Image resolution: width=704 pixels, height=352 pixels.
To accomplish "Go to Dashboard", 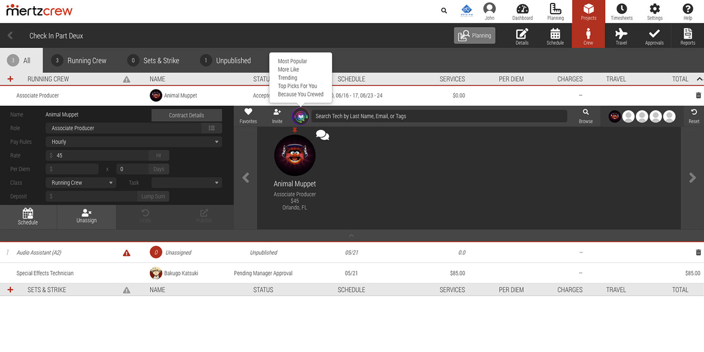I will pyautogui.click(x=522, y=12).
